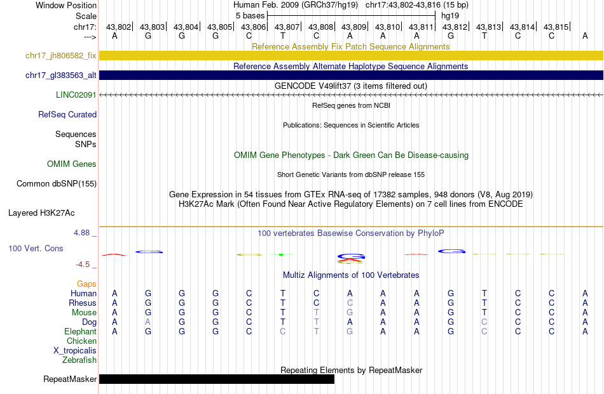Click the H3K27Ac Mark ENCODE track title

350,204
